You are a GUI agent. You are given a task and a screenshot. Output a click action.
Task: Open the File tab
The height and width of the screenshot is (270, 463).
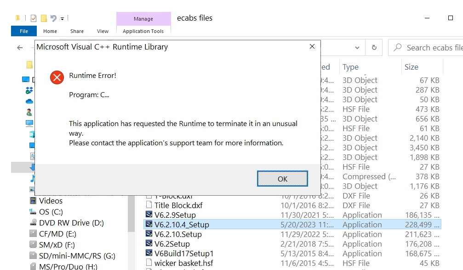pos(24,31)
